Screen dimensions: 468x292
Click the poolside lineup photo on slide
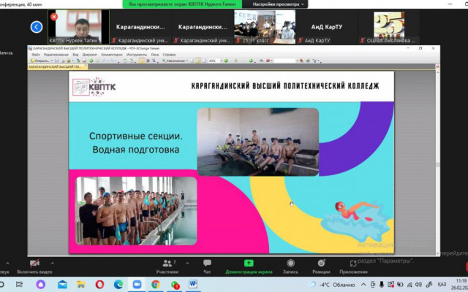tap(137, 211)
